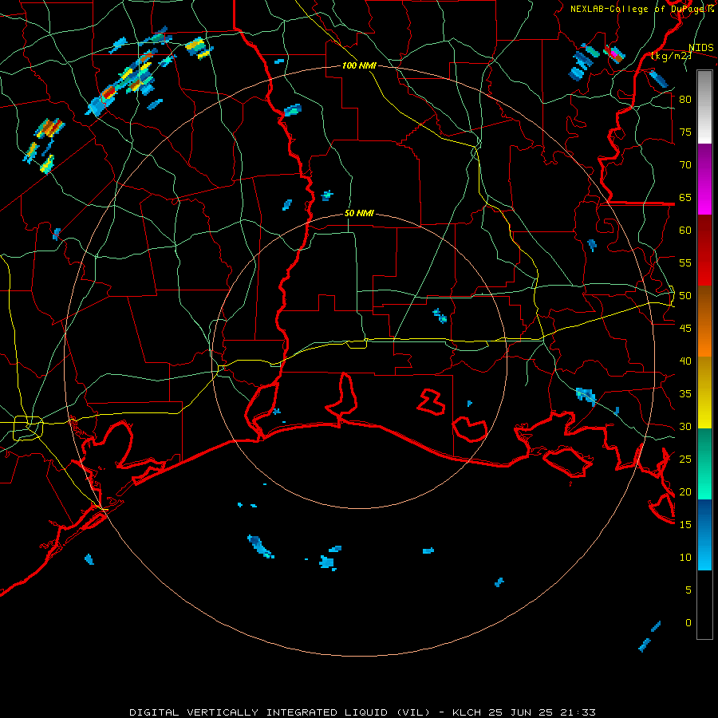
Task: Click the (kg/m2) units label
Action: (x=669, y=57)
